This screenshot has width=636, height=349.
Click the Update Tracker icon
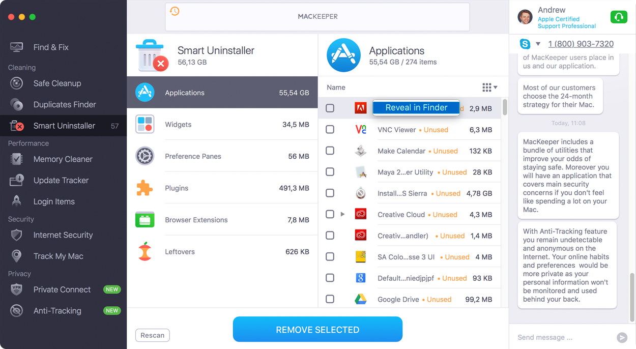point(16,180)
